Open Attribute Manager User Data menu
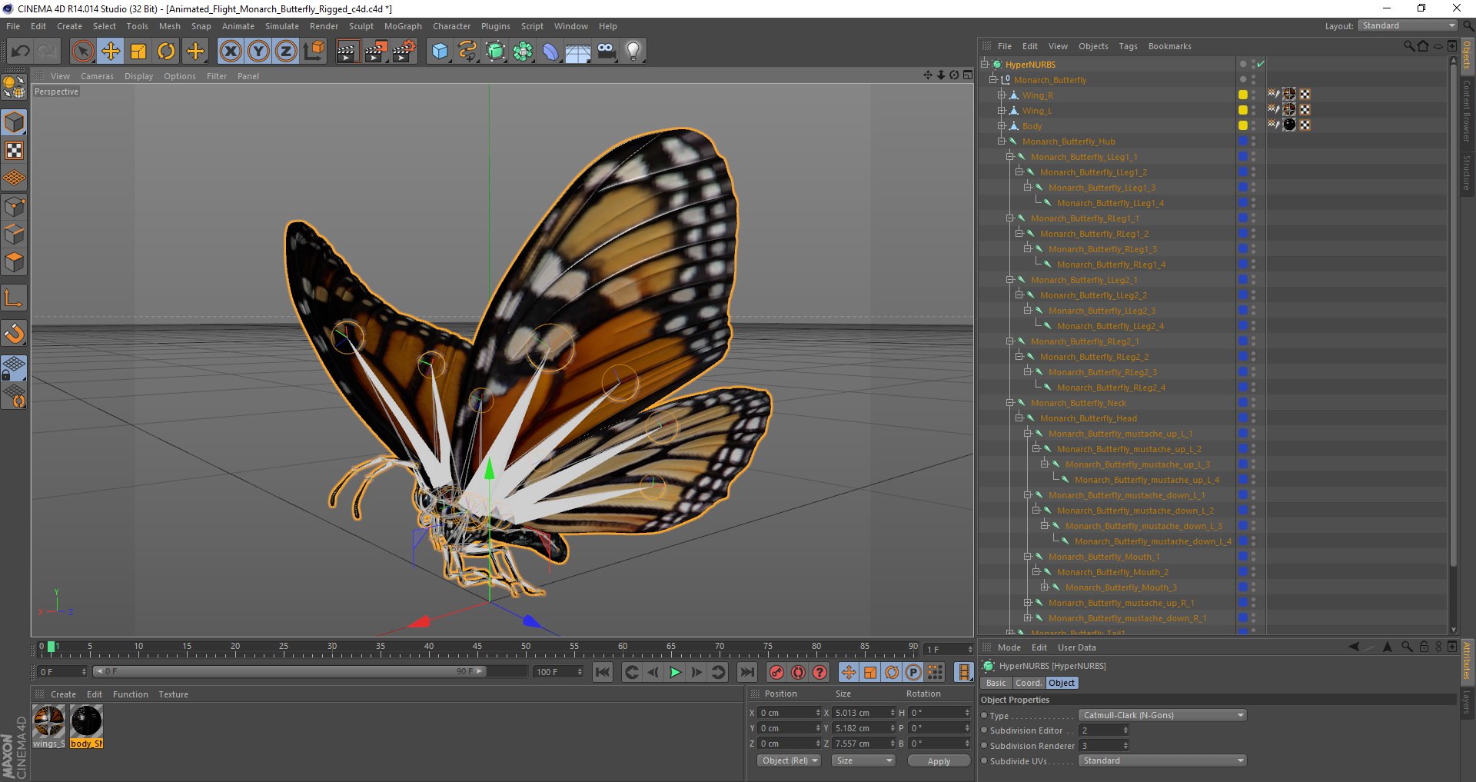 click(x=1076, y=647)
